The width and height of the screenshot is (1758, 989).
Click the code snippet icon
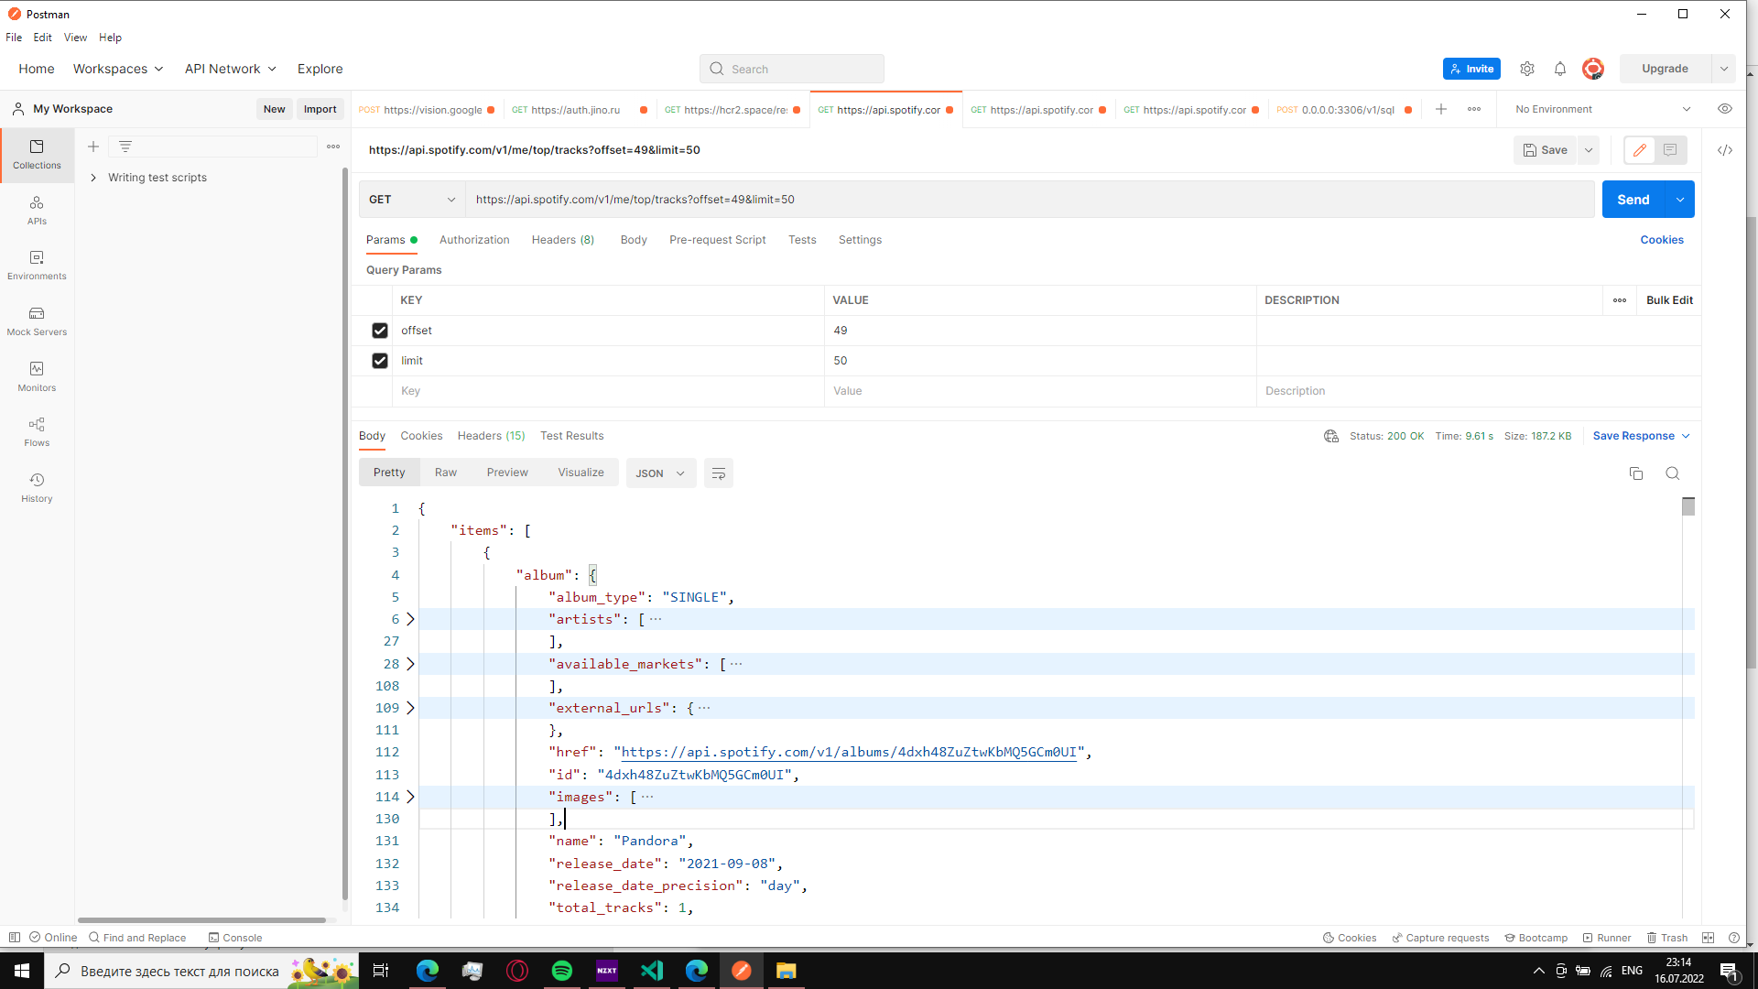pyautogui.click(x=1725, y=150)
